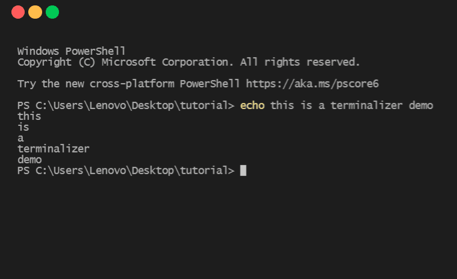This screenshot has width=457, height=279.
Task: Close the terminal with the red button
Action: [x=18, y=12]
